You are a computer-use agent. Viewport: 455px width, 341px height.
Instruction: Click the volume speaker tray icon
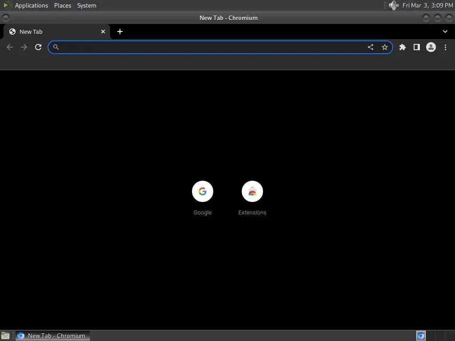pyautogui.click(x=394, y=5)
